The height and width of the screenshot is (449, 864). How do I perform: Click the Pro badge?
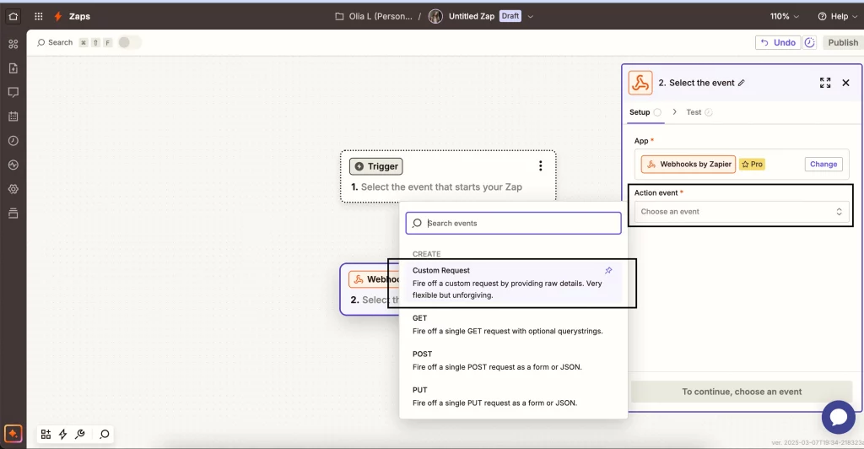tap(752, 165)
